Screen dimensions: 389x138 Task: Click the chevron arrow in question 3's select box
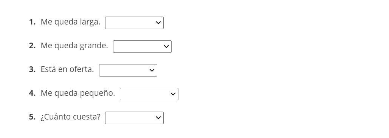click(x=152, y=70)
